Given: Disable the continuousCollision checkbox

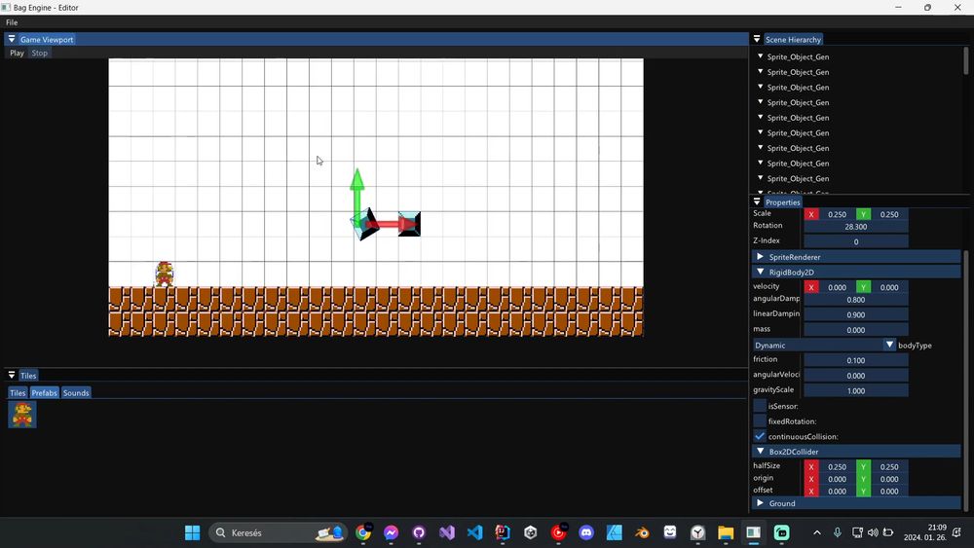Looking at the screenshot, I should (760, 436).
